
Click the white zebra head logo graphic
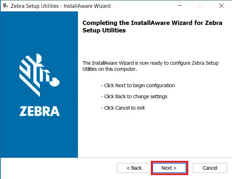click(x=39, y=75)
